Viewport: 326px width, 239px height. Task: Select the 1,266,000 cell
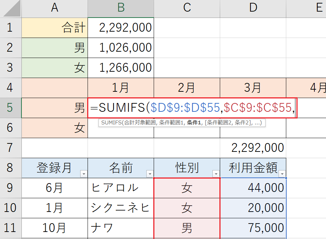(x=121, y=67)
